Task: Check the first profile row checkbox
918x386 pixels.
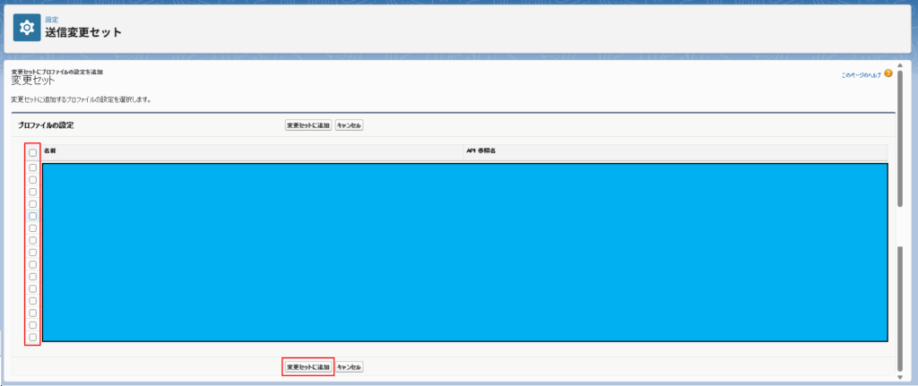Action: coord(33,167)
